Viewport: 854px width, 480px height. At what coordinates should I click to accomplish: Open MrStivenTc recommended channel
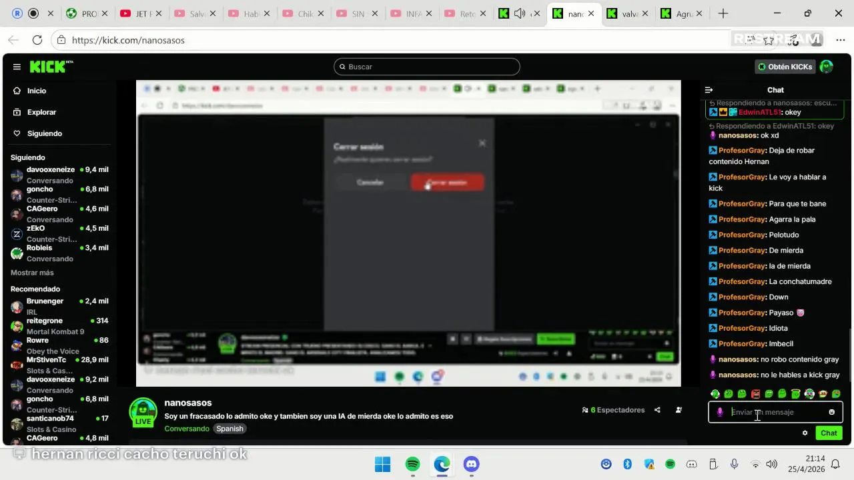coord(59,364)
